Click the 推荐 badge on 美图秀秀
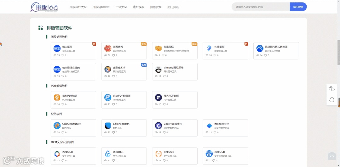340x167 pixels. pos(144,44)
